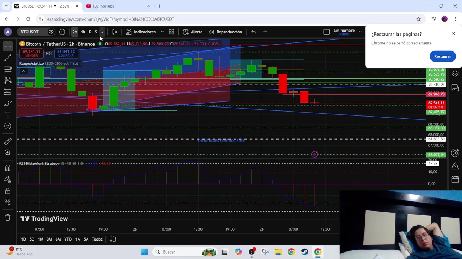Open the patterns drawing tool
This screenshot has width=462, height=259.
8,81
